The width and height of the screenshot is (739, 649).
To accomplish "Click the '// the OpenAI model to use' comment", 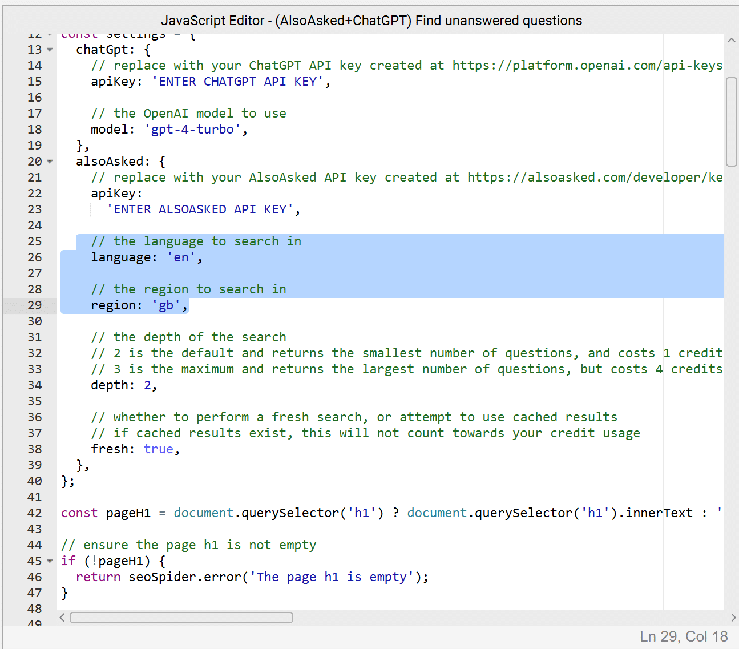I will pos(188,114).
